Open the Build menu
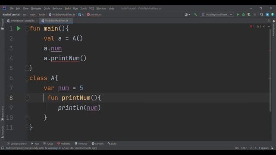This screenshot has height=155, width=276. (68, 9)
